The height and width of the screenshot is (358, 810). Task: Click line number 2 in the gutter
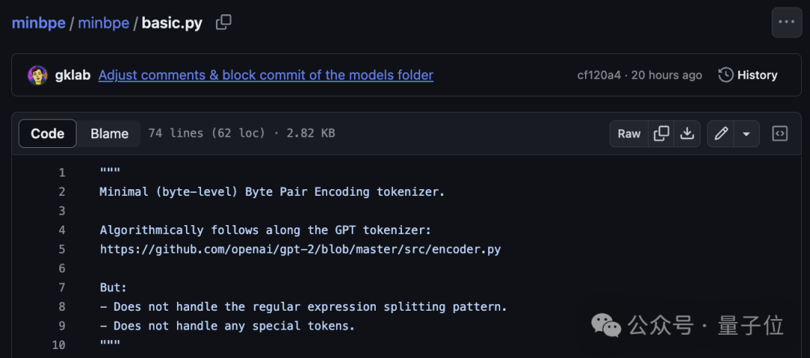click(x=61, y=191)
